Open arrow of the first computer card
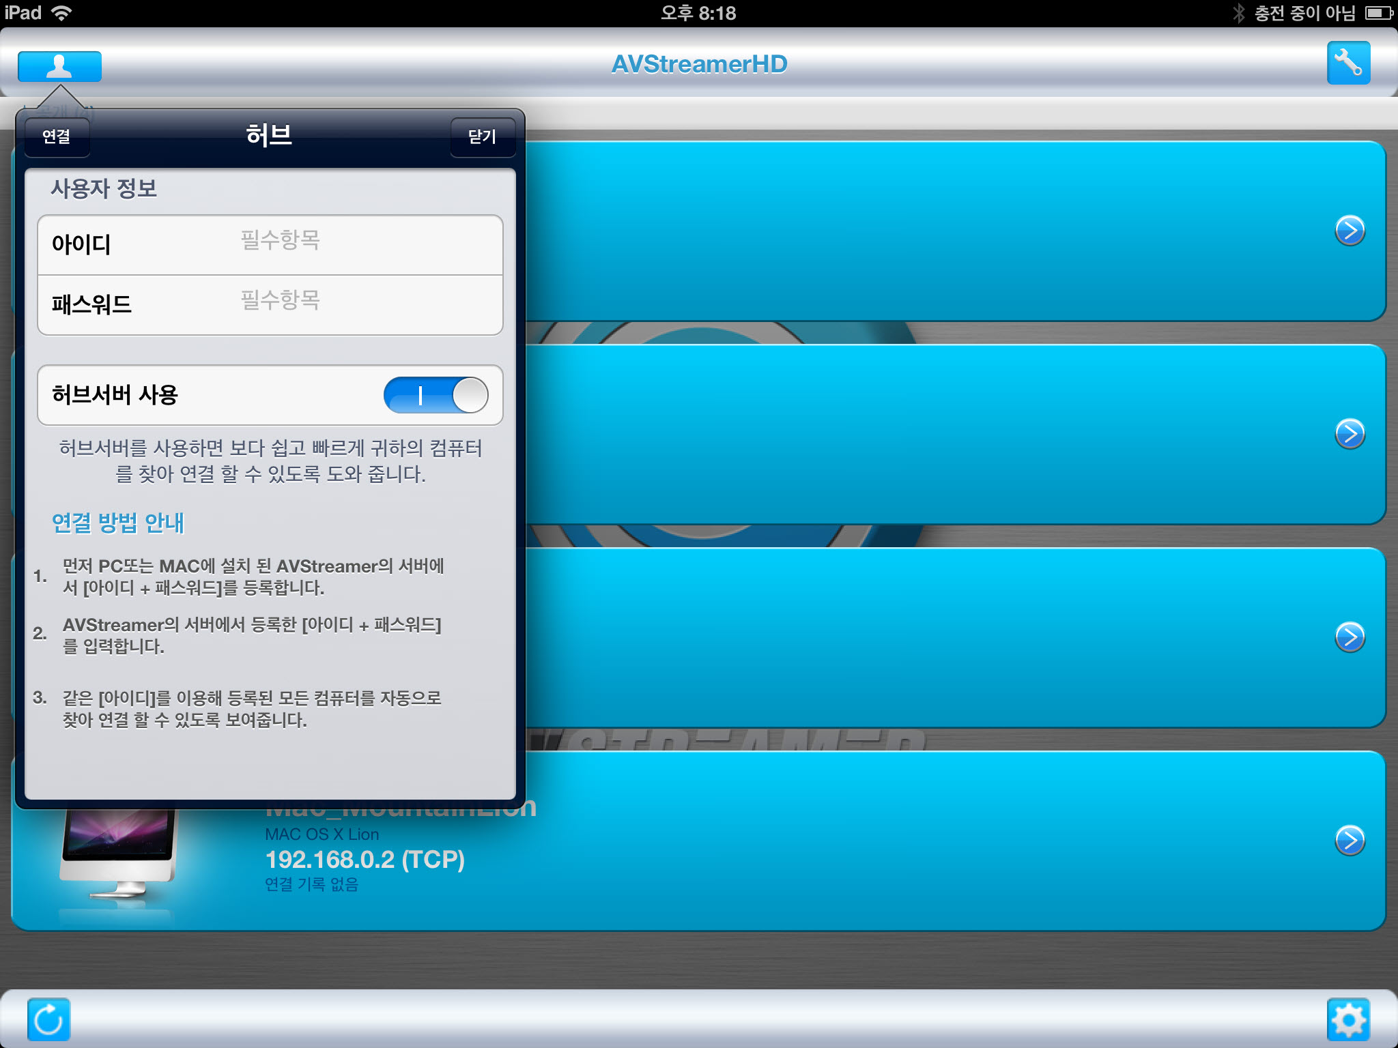1398x1048 pixels. coord(1350,231)
